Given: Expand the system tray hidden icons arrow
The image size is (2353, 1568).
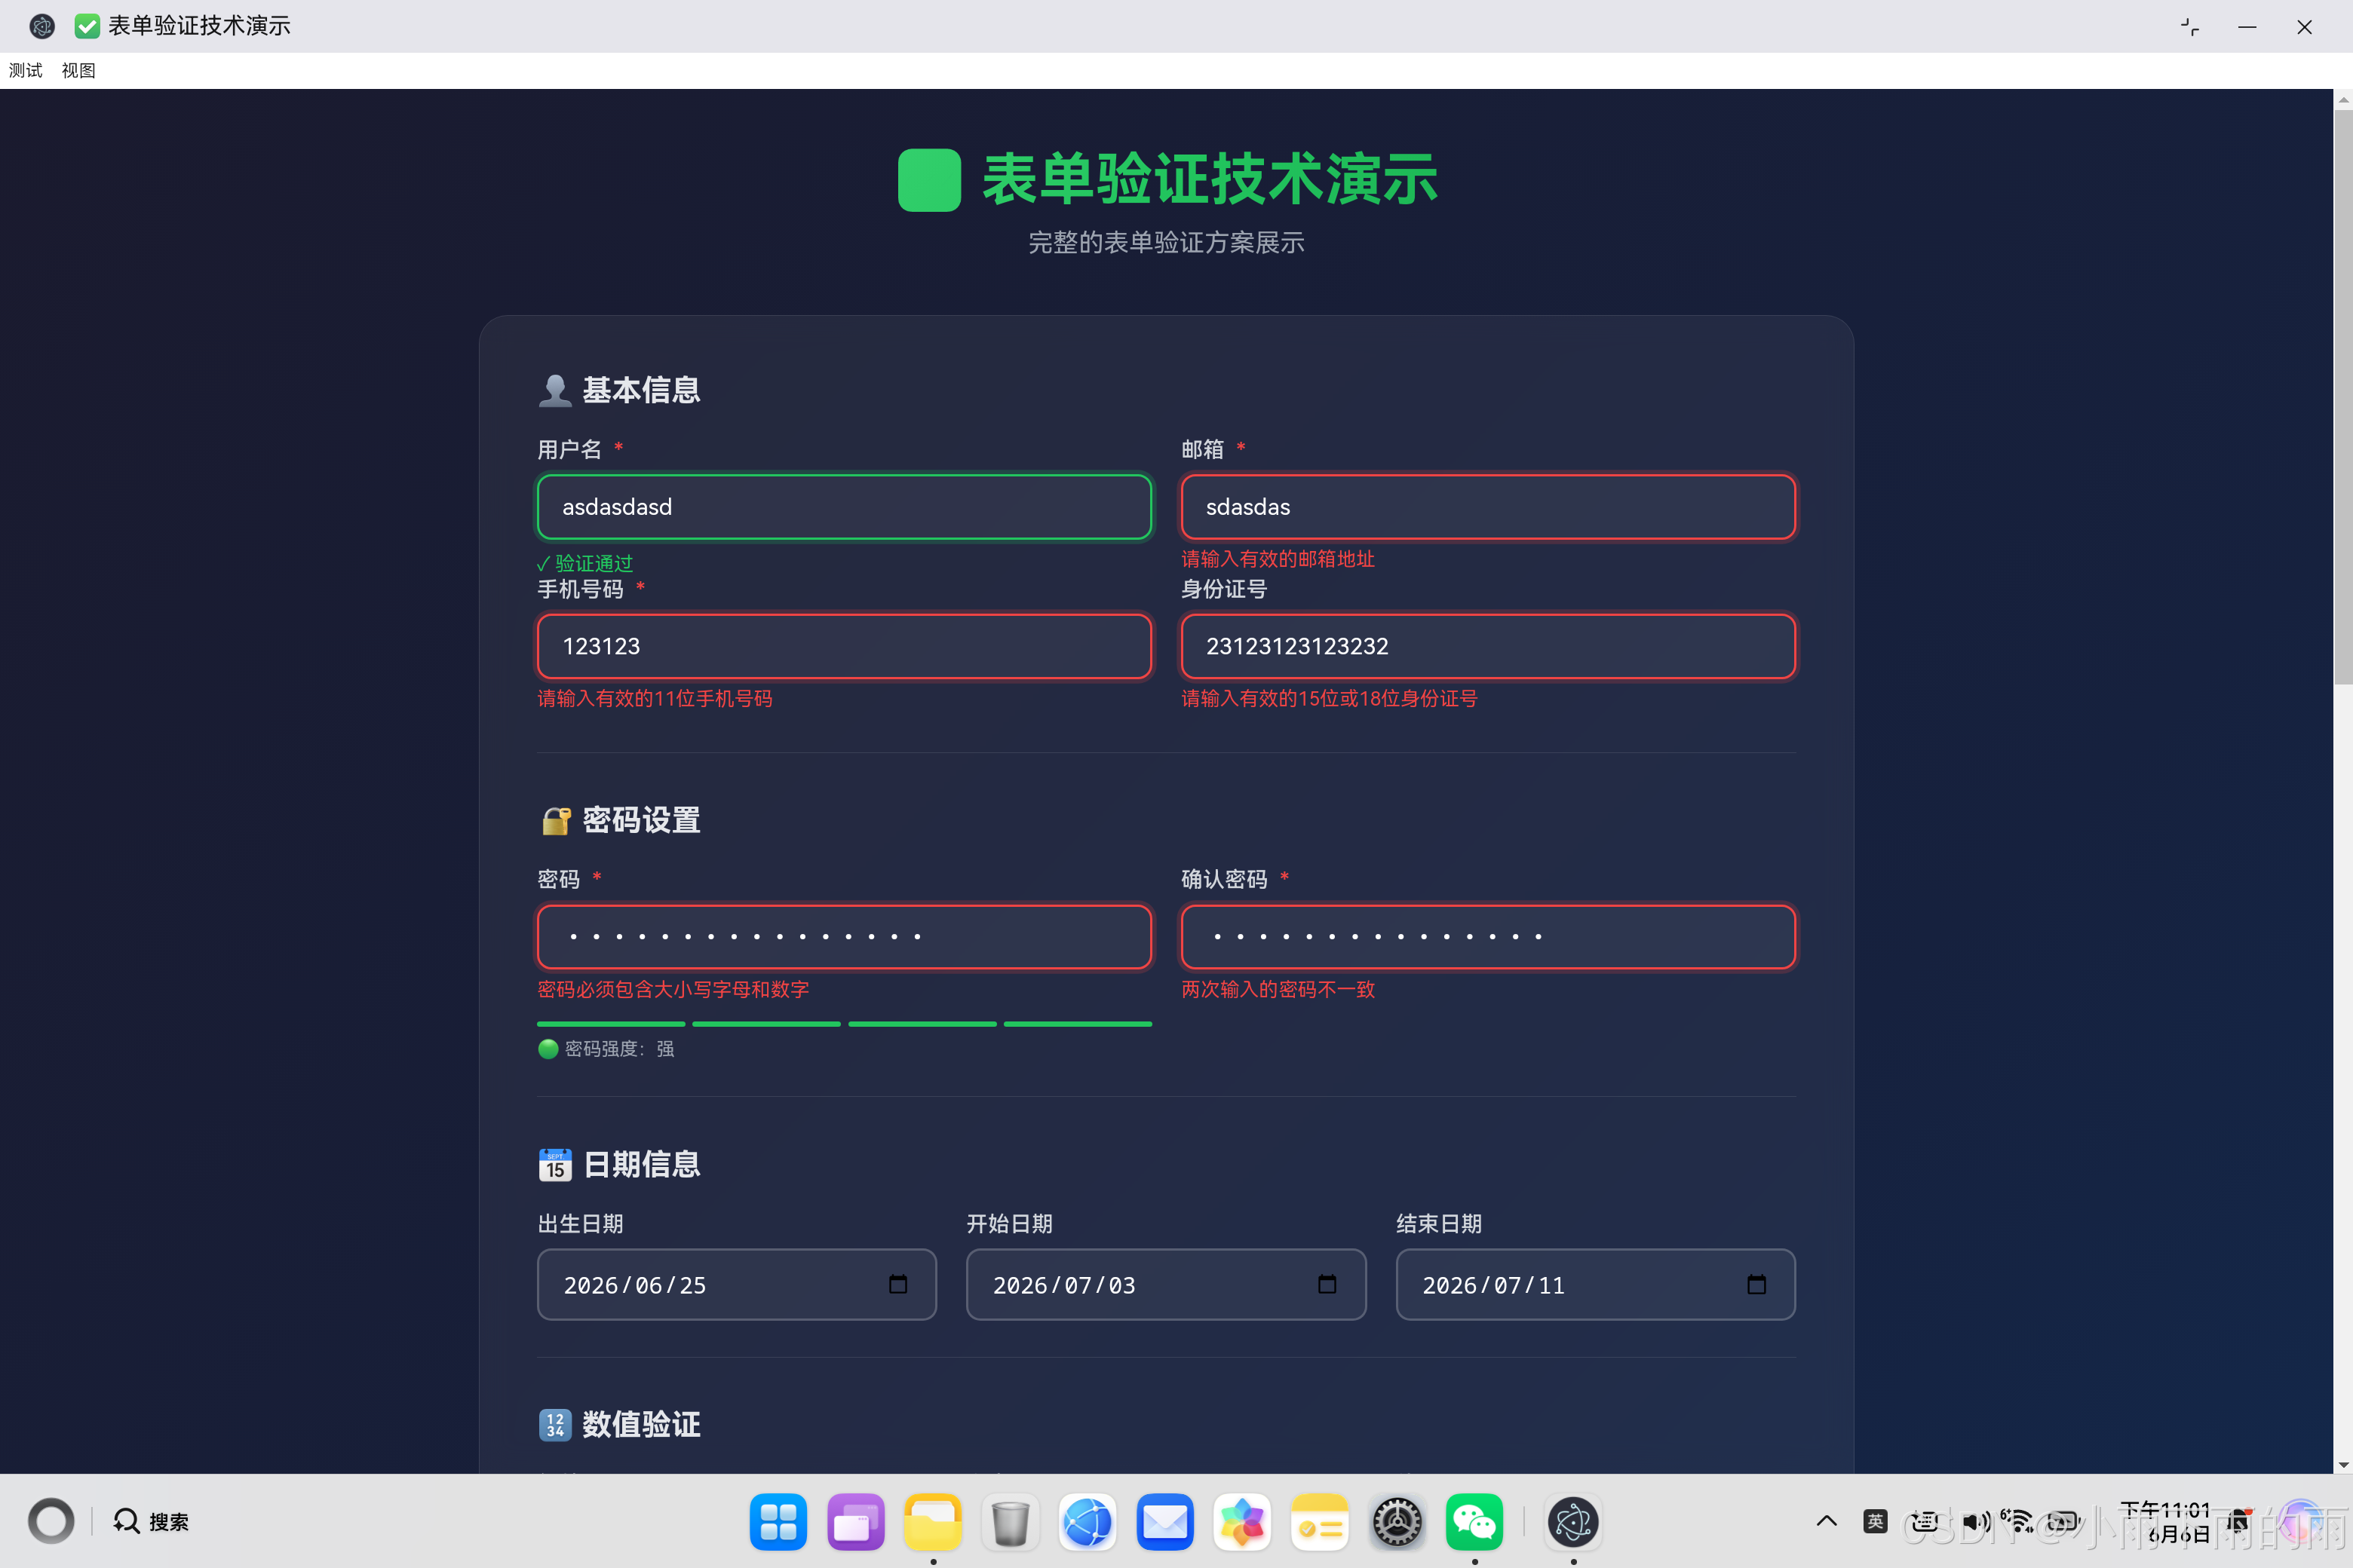Looking at the screenshot, I should pos(1827,1521).
